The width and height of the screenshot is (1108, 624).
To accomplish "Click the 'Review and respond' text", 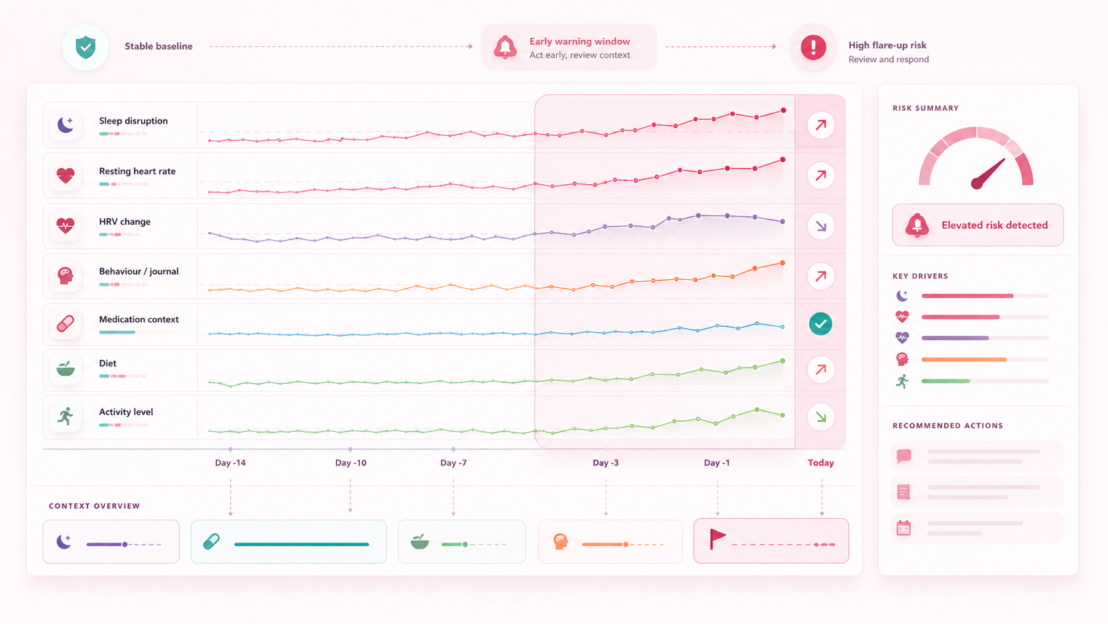I will click(889, 60).
